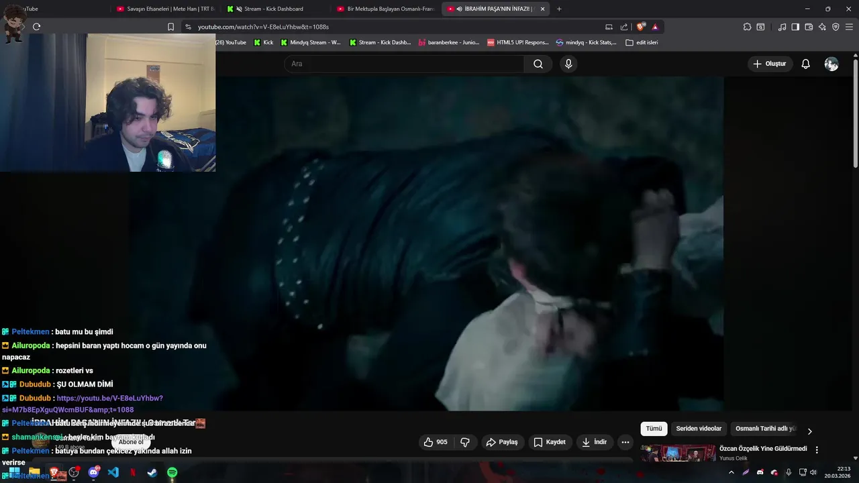Open Visual Studio Code from the taskbar

pyautogui.click(x=113, y=472)
